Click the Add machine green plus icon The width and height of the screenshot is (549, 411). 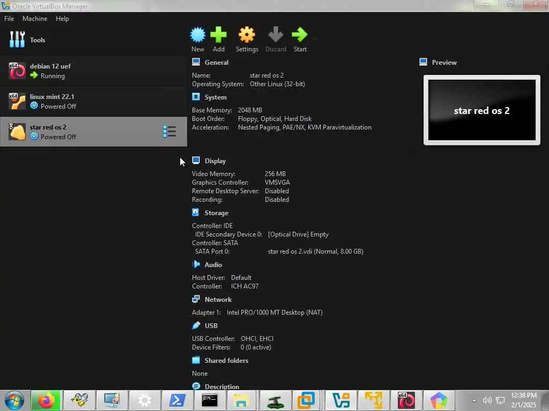coord(219,35)
